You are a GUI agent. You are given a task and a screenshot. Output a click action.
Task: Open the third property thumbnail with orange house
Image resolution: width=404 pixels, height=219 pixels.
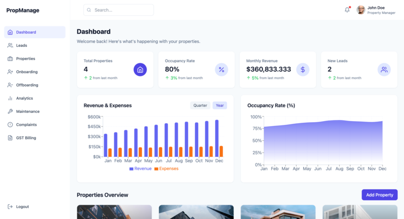tap(278, 212)
